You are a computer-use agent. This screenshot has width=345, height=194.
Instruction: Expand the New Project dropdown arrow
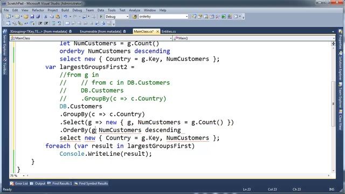(12, 17)
